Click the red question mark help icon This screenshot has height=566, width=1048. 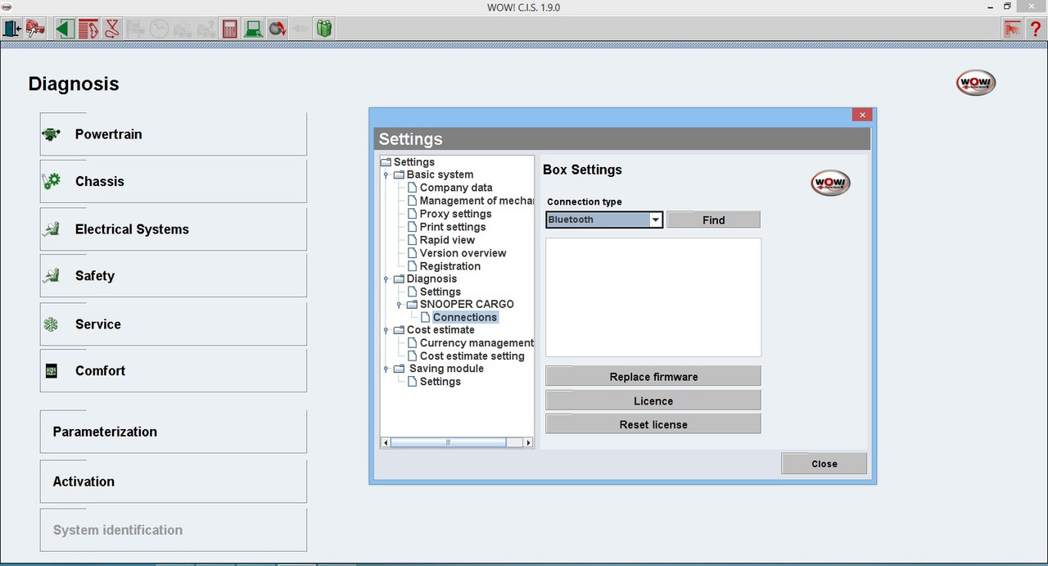pyautogui.click(x=1036, y=29)
